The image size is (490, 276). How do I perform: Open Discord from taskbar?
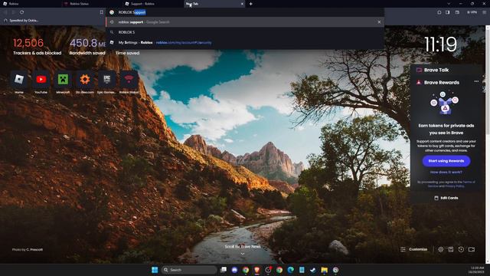[235, 270]
